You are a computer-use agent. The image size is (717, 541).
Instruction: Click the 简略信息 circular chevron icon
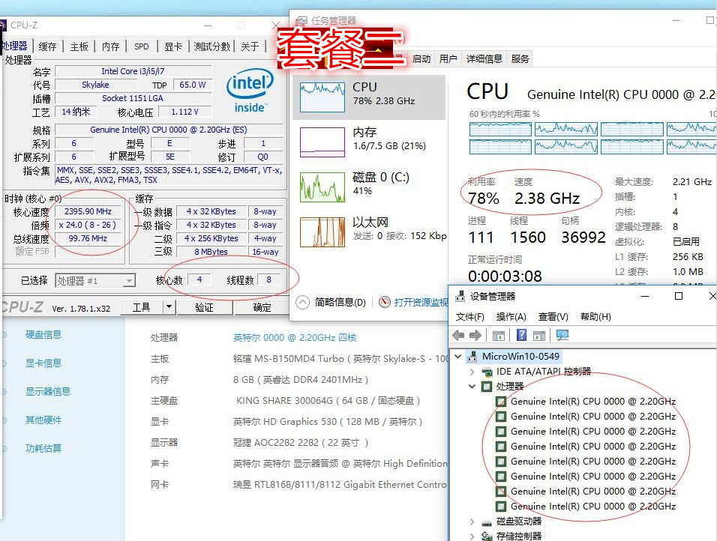303,302
